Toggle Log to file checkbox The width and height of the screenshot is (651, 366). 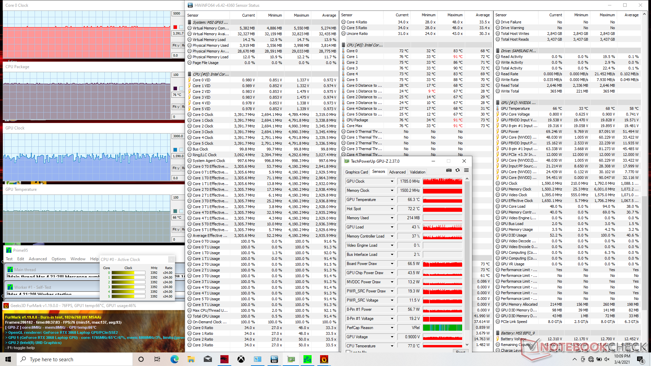pos(348,352)
